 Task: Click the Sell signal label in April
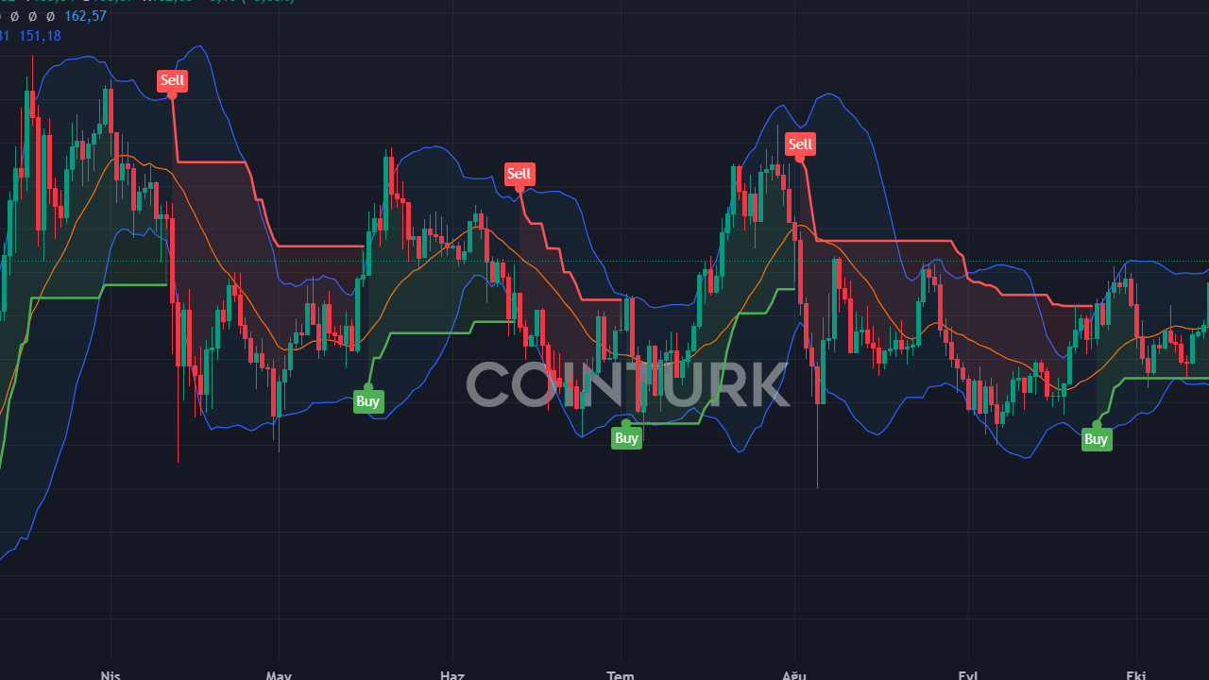click(172, 80)
